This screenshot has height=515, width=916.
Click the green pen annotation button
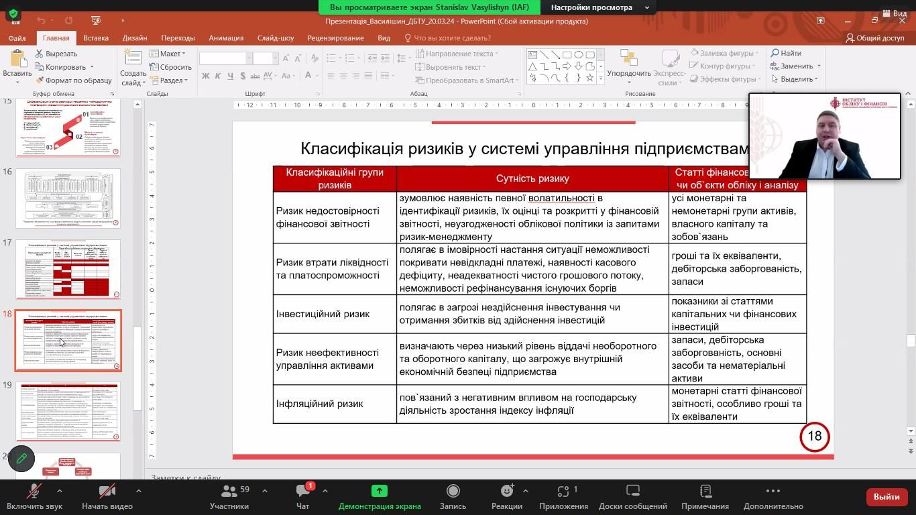coord(21,459)
